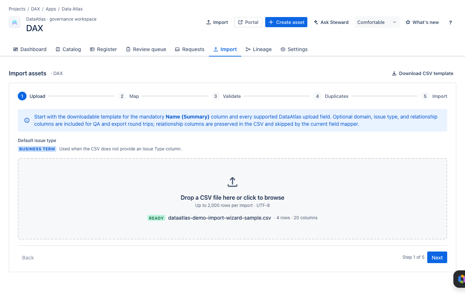465x295 pixels.
Task: Click the Apps breadcrumb link
Action: pyautogui.click(x=51, y=9)
